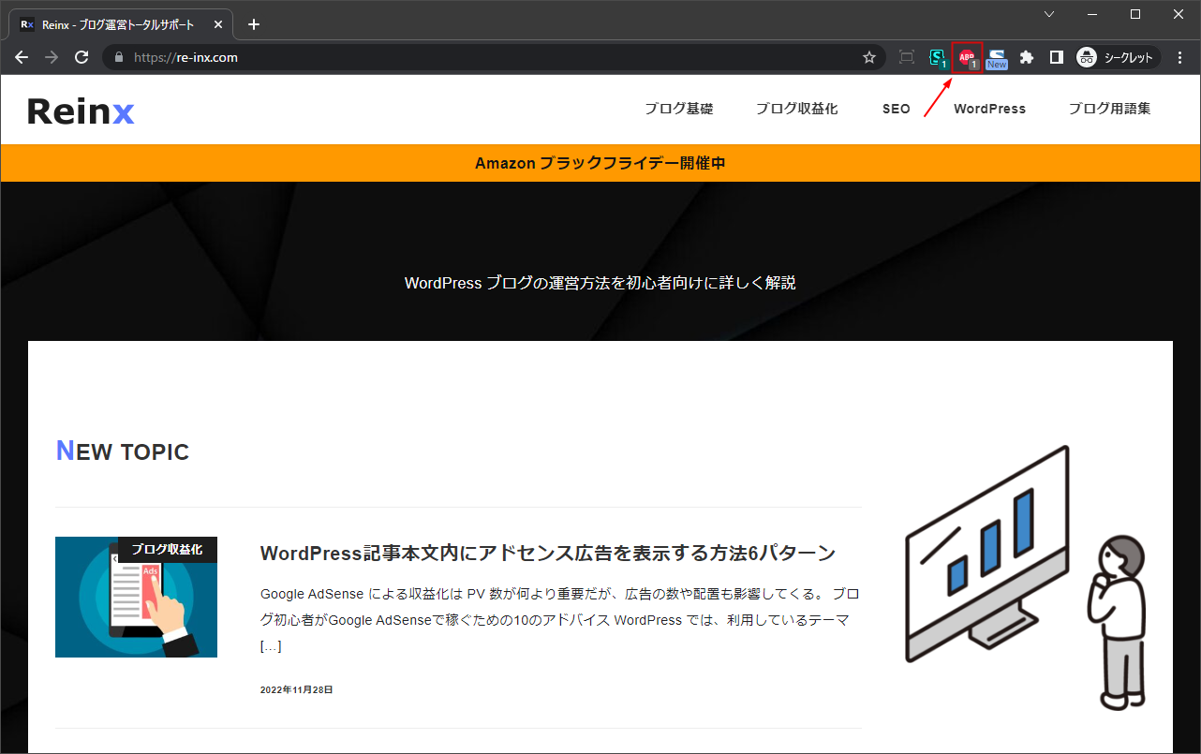Viewport: 1201px width, 754px height.
Task: Open the ブログ収益化 menu item
Action: coord(797,109)
